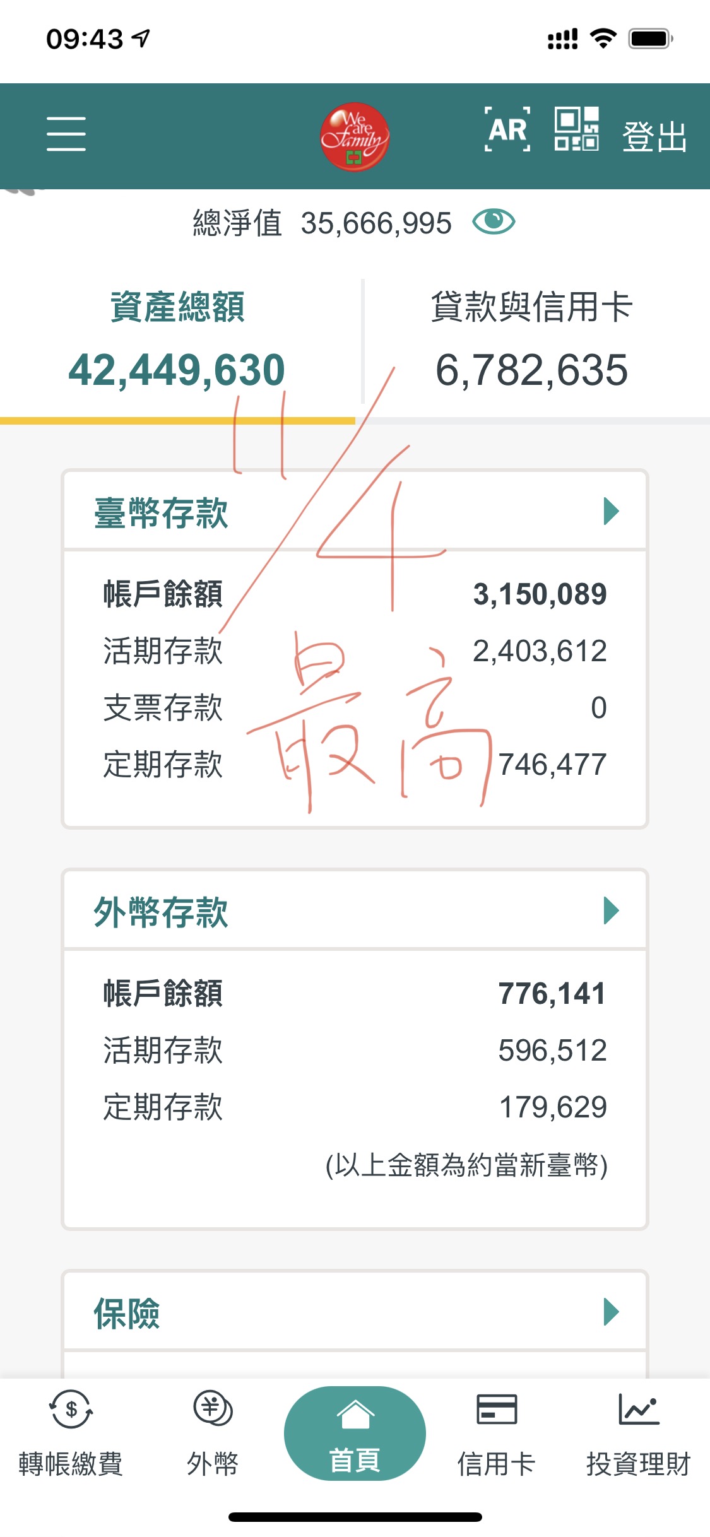The width and height of the screenshot is (710, 1537).
Task: Tap the 3,150,089 帳戶餘額 amount
Action: pos(540,594)
